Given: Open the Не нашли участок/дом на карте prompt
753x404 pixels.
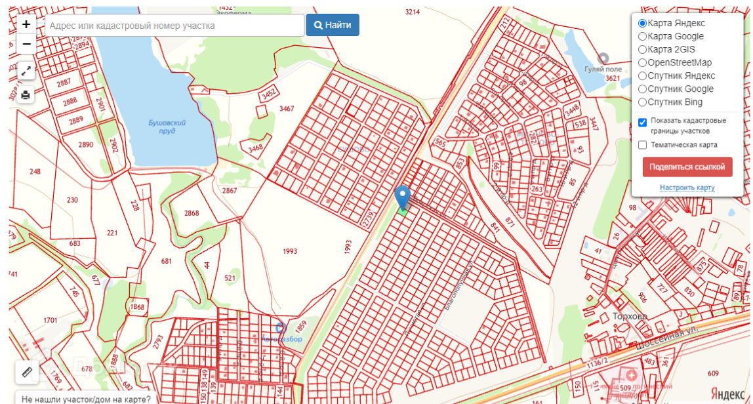Looking at the screenshot, I should click(86, 399).
